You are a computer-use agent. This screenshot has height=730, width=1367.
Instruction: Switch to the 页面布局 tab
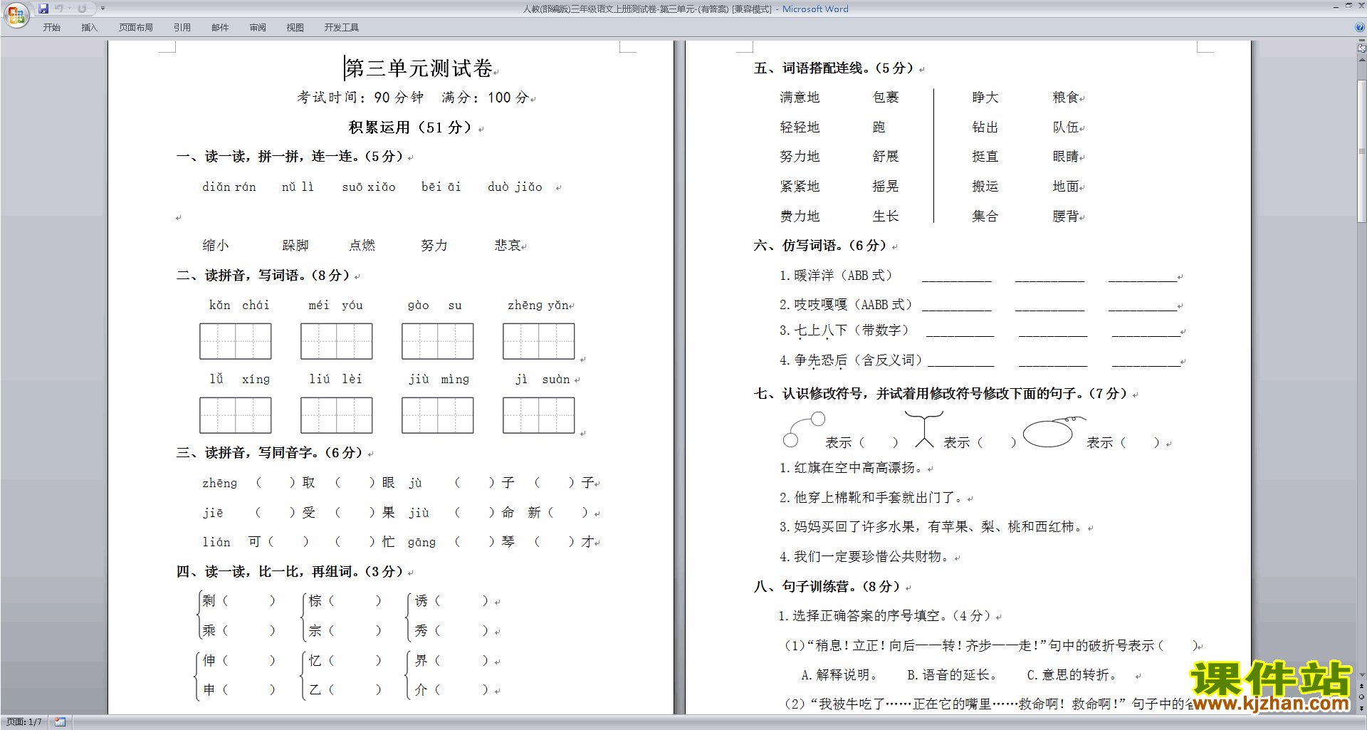click(x=135, y=27)
